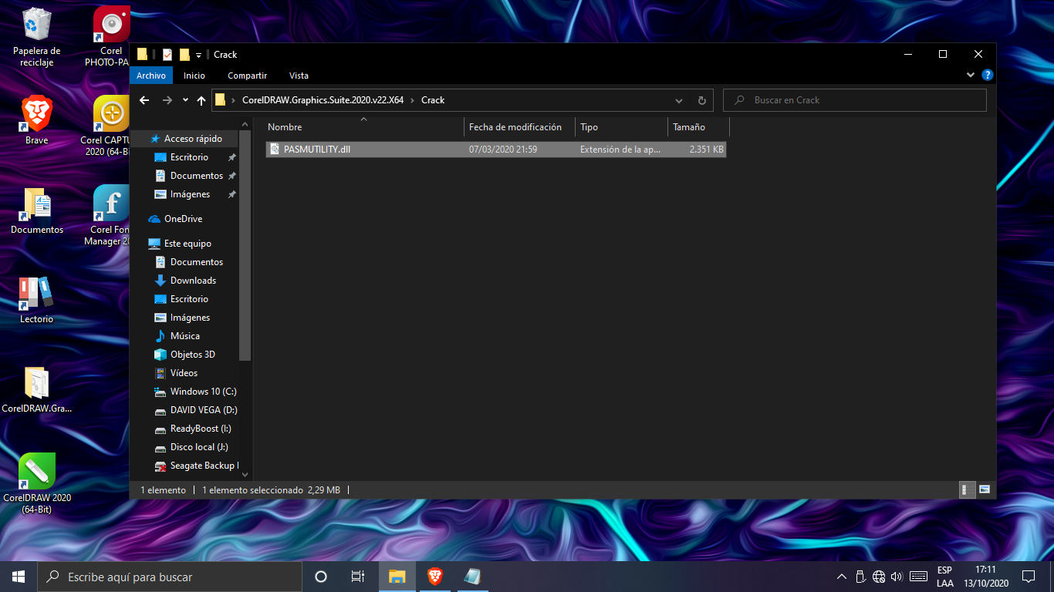Select the PASMUTILITY.dll file
The width and height of the screenshot is (1054, 592).
496,150
